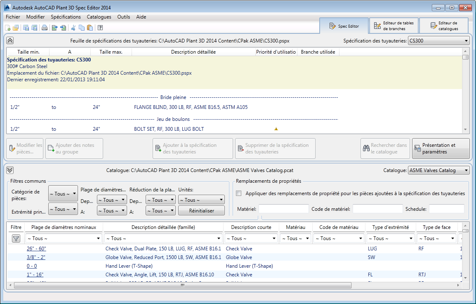Open the ASME Valves Catalog dropdown
This screenshot has height=304, width=476.
pyautogui.click(x=438, y=170)
